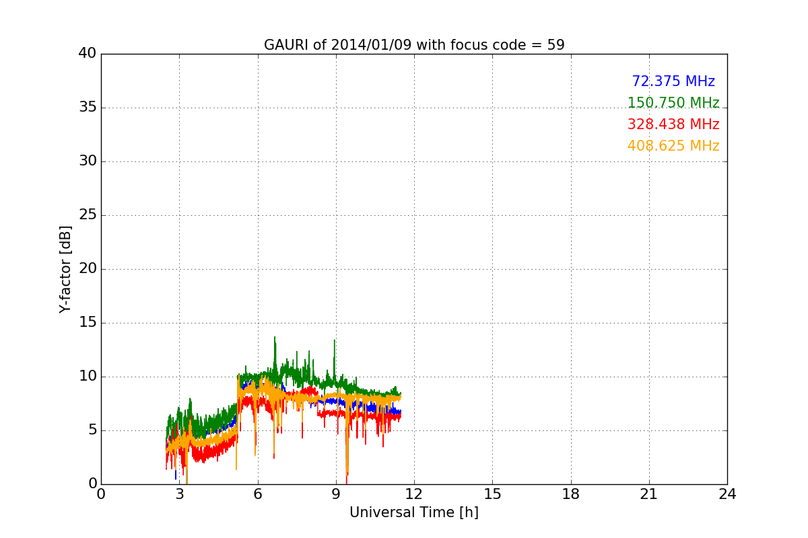Click the x-axis tick label '12'

(414, 494)
